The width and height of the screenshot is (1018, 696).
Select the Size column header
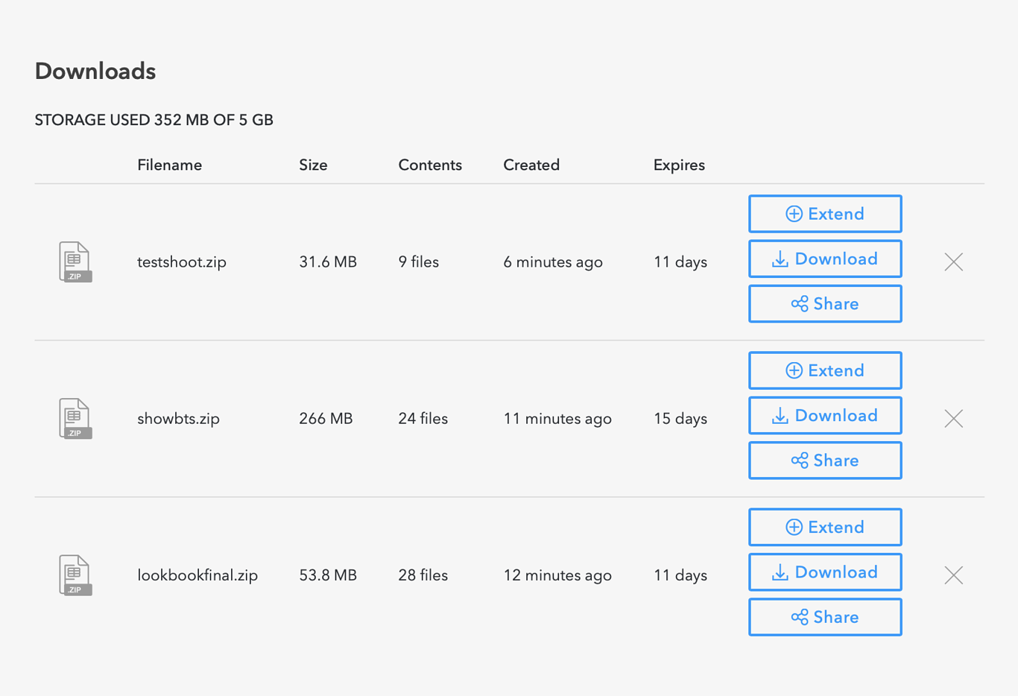tap(313, 165)
